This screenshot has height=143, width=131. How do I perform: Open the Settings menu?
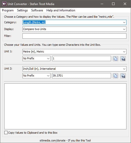point(22,10)
